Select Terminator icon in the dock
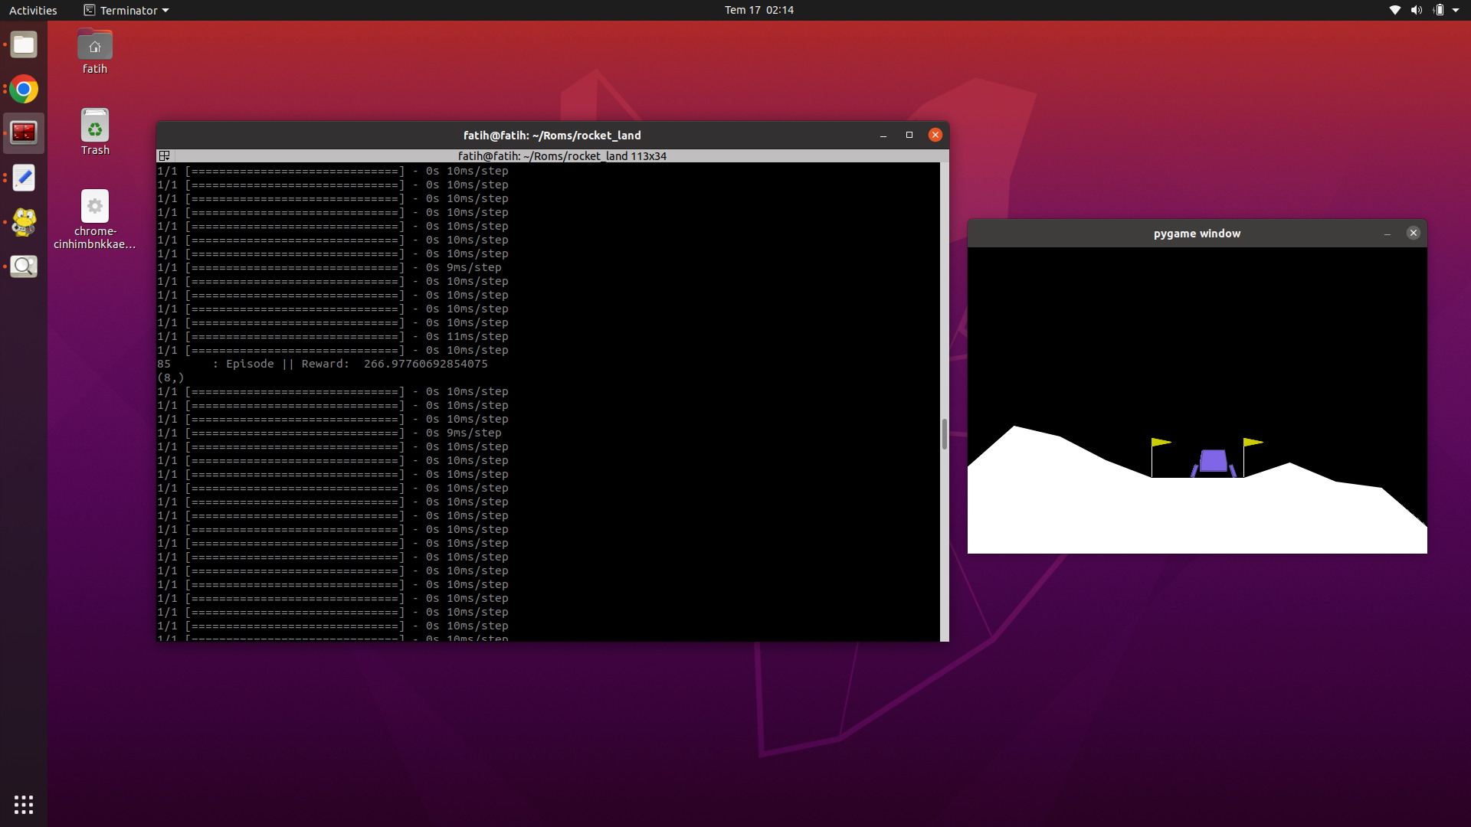 24,133
